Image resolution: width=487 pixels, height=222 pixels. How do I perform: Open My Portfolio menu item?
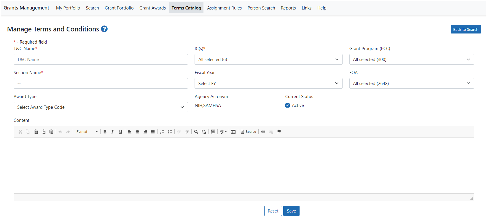68,8
